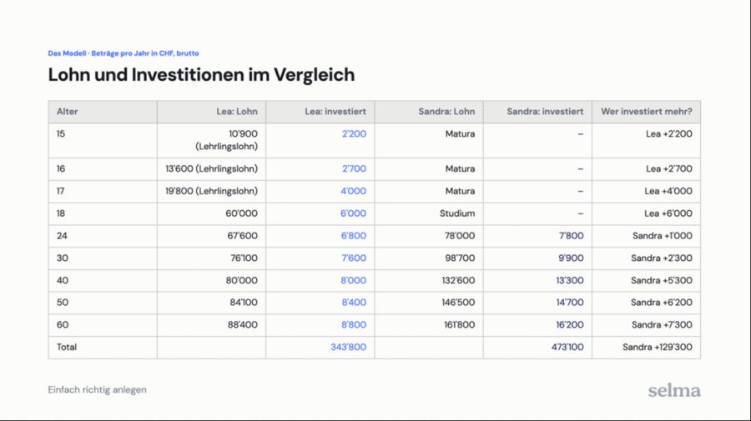Screen dimensions: 751x421
Task: Click the '13'600 (Lehrlingslohn)' cell
Action: point(211,169)
